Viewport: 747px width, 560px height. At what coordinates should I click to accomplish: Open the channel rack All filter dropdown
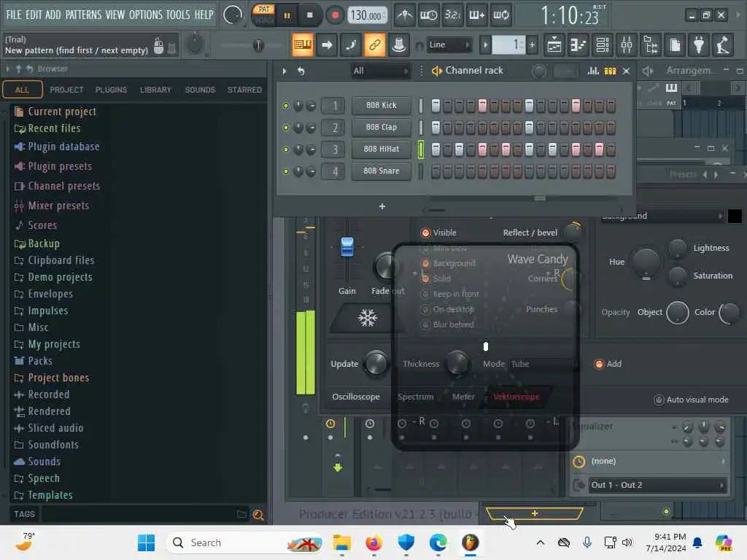coord(381,71)
